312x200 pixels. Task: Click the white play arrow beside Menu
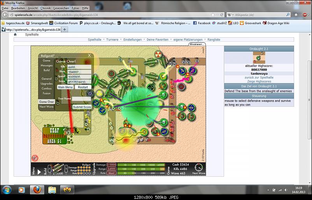(39, 172)
